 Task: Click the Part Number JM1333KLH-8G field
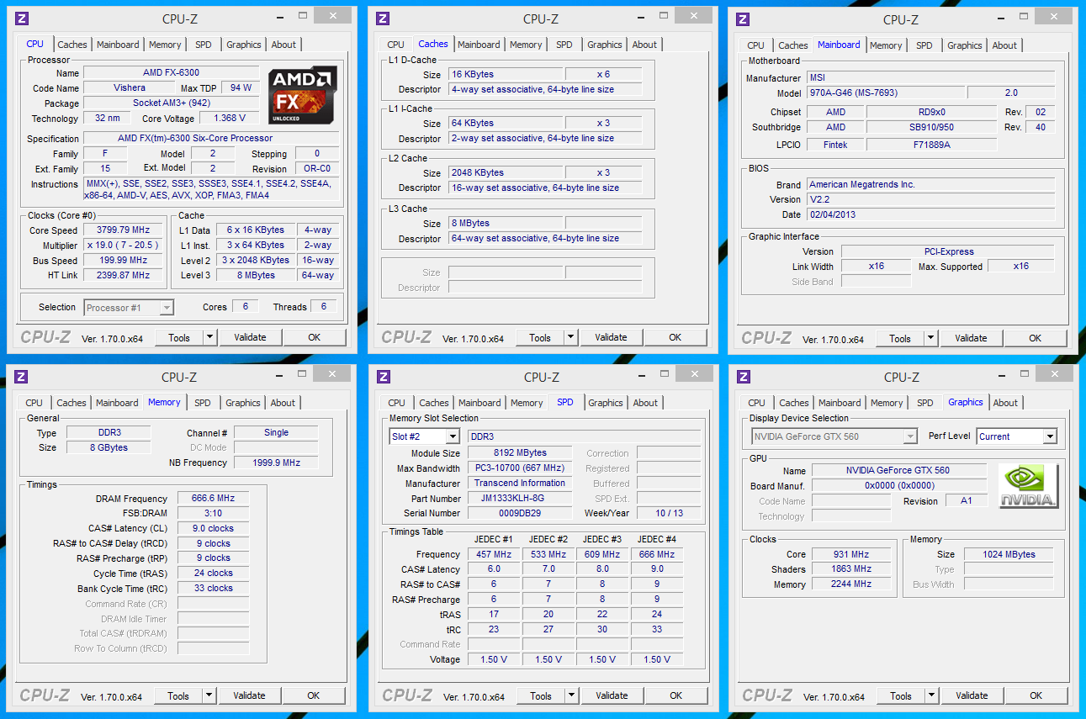519,498
